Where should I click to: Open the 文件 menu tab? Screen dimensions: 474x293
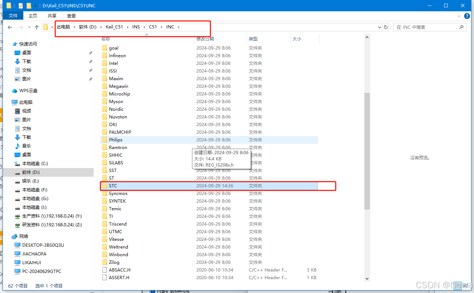[x=13, y=16]
